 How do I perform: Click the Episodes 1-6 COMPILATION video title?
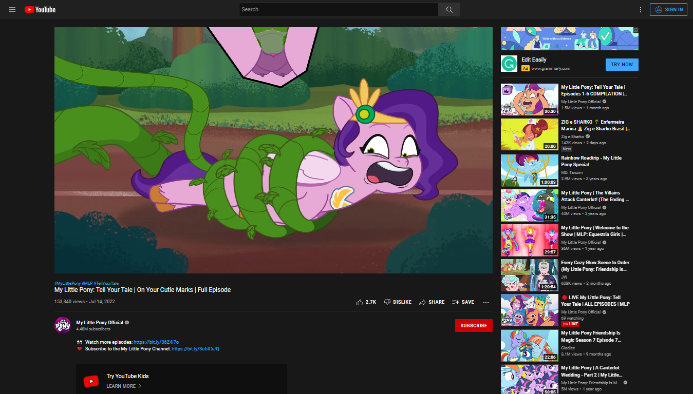coord(594,91)
